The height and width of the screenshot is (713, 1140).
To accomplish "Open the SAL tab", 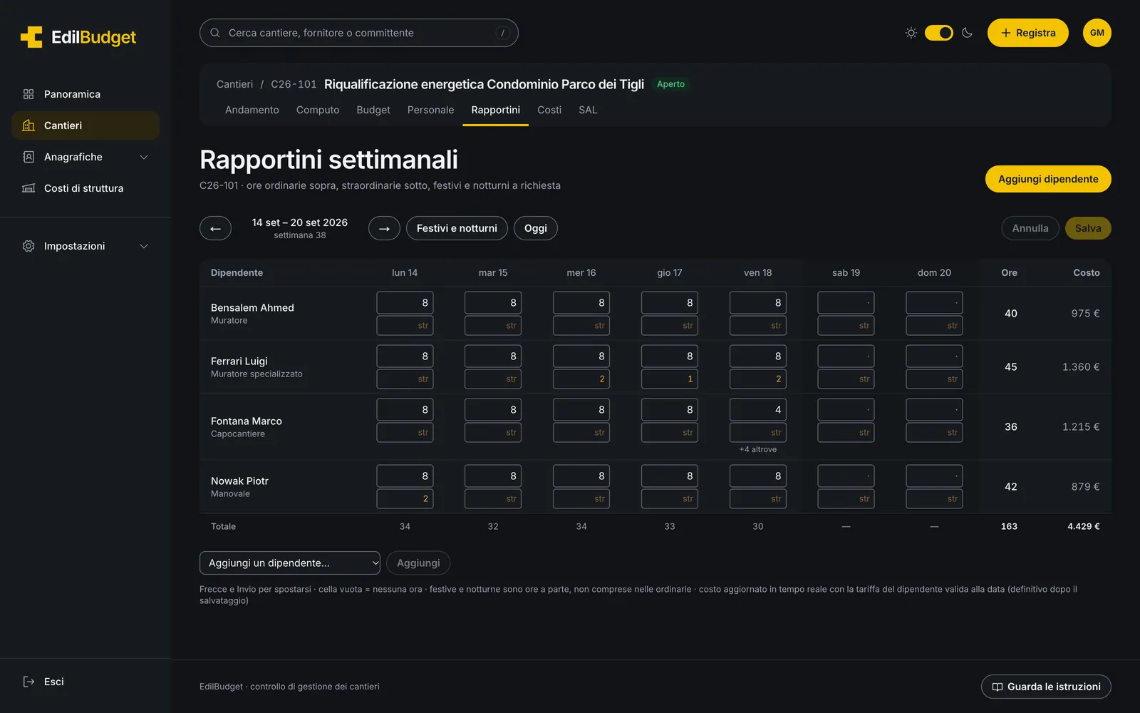I will 588,110.
